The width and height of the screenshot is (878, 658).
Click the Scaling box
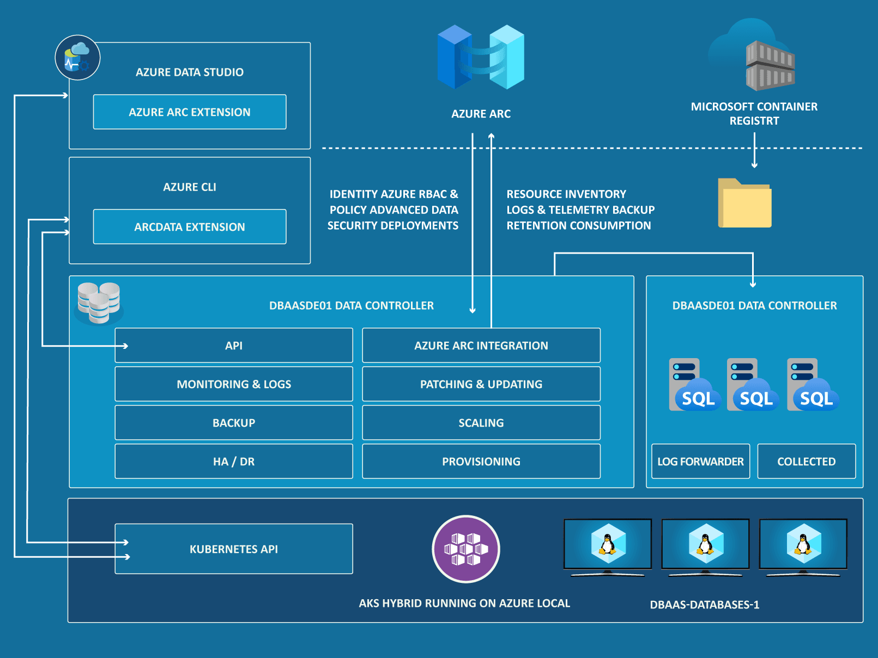pyautogui.click(x=481, y=423)
